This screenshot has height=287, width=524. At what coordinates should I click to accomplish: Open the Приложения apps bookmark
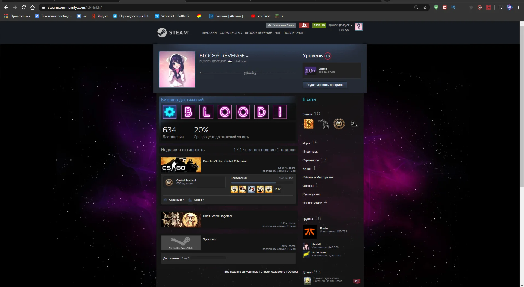(17, 16)
